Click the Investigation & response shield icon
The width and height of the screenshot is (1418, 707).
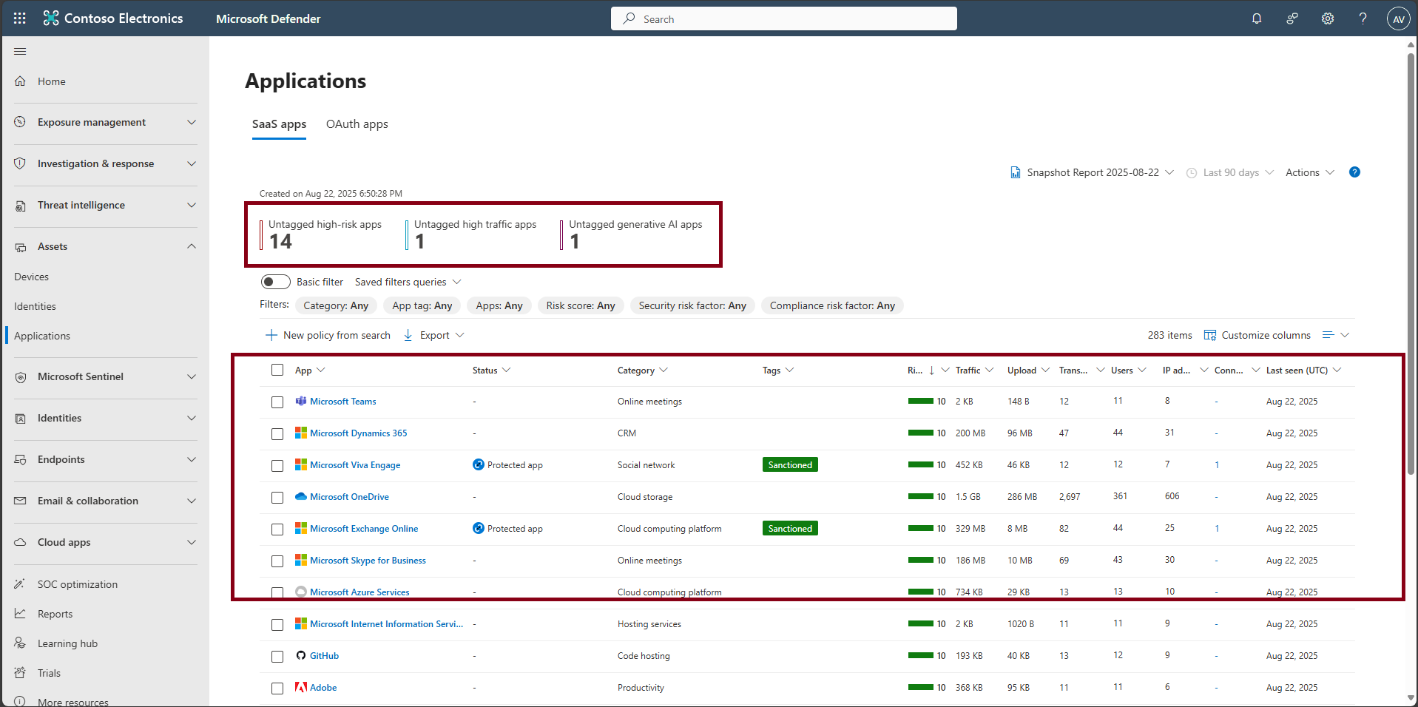(20, 163)
